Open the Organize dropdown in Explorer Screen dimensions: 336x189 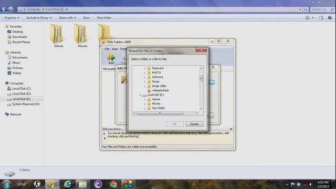[x=12, y=18]
